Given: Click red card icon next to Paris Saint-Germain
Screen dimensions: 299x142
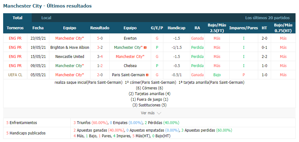Looking at the screenshot, I should click(147, 75).
